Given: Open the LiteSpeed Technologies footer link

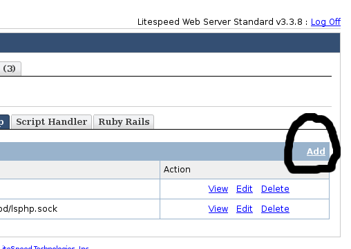Looking at the screenshot, I should coord(46,247).
